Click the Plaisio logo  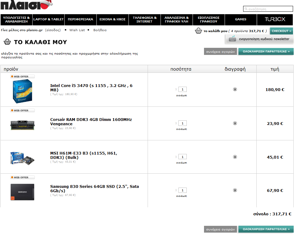pos(27,5)
